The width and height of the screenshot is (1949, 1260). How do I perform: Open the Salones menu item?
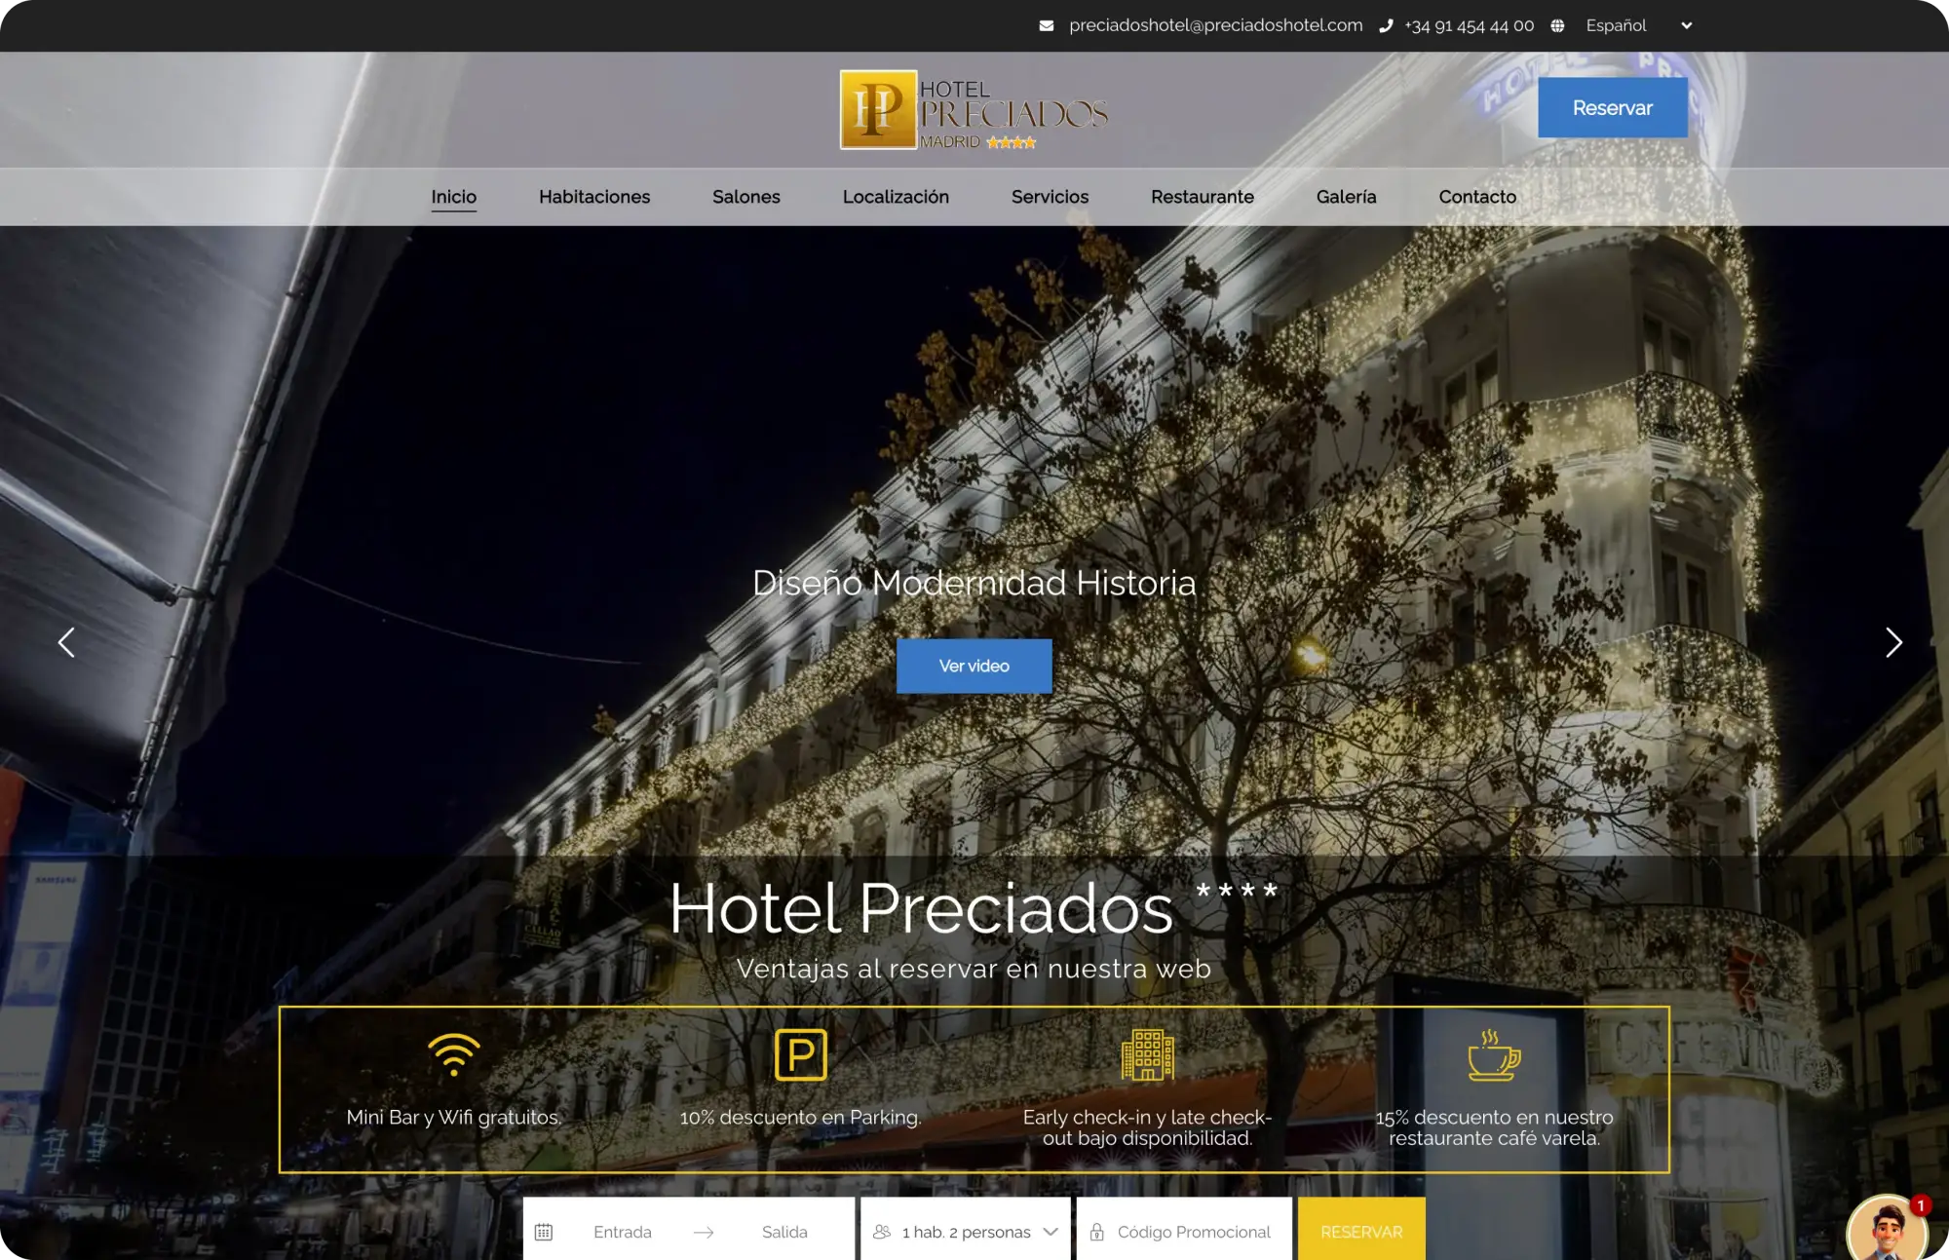coord(746,197)
